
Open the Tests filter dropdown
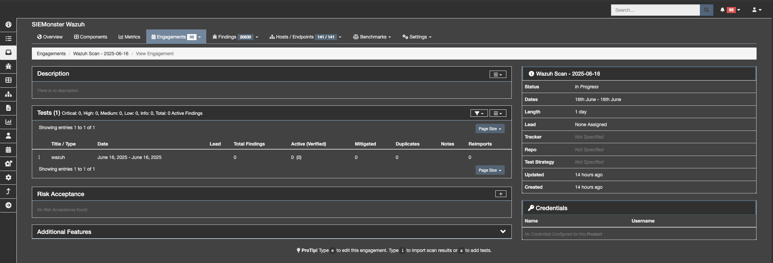(479, 113)
